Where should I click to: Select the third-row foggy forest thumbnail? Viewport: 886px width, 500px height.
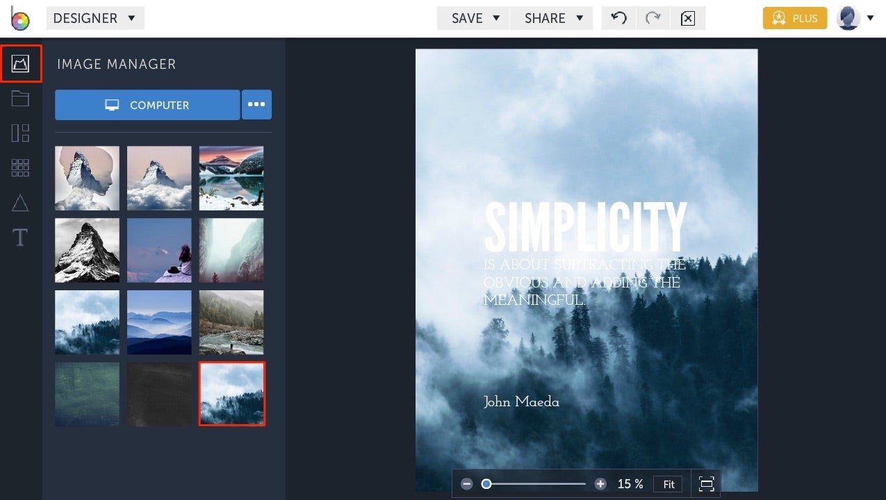pyautogui.click(x=88, y=322)
